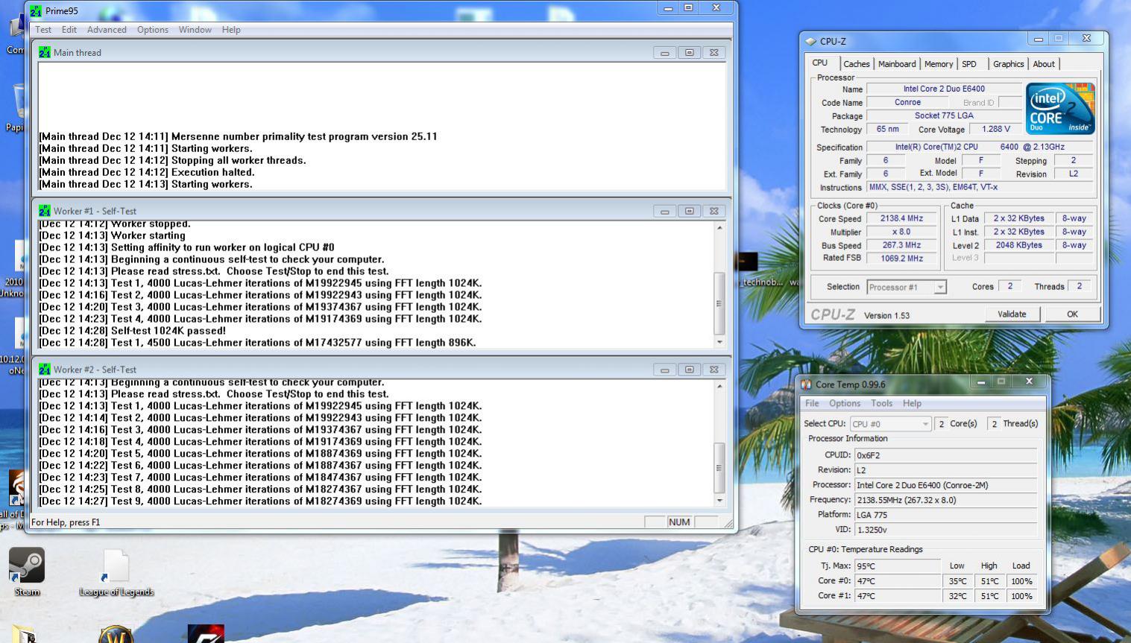The image size is (1131, 643).
Task: Click the Tj. Max value 95°C
Action: [898, 566]
